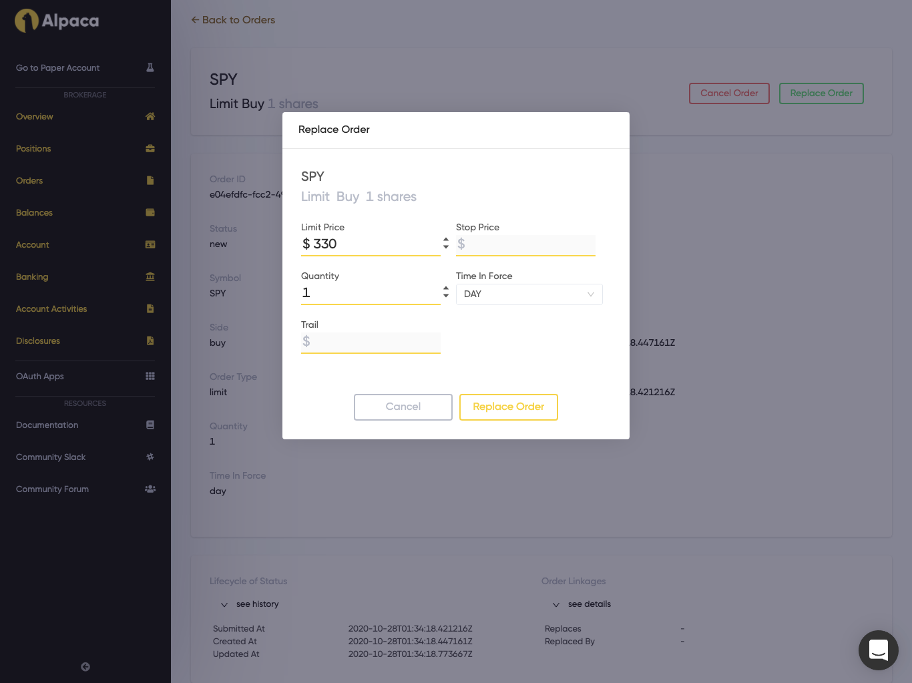This screenshot has width=912, height=683.
Task: Open Account Activities
Action: (51, 309)
